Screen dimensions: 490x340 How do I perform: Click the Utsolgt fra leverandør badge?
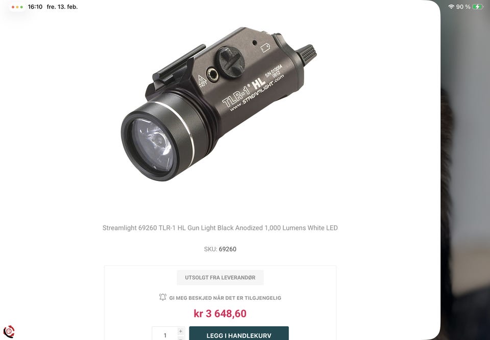coord(220,277)
